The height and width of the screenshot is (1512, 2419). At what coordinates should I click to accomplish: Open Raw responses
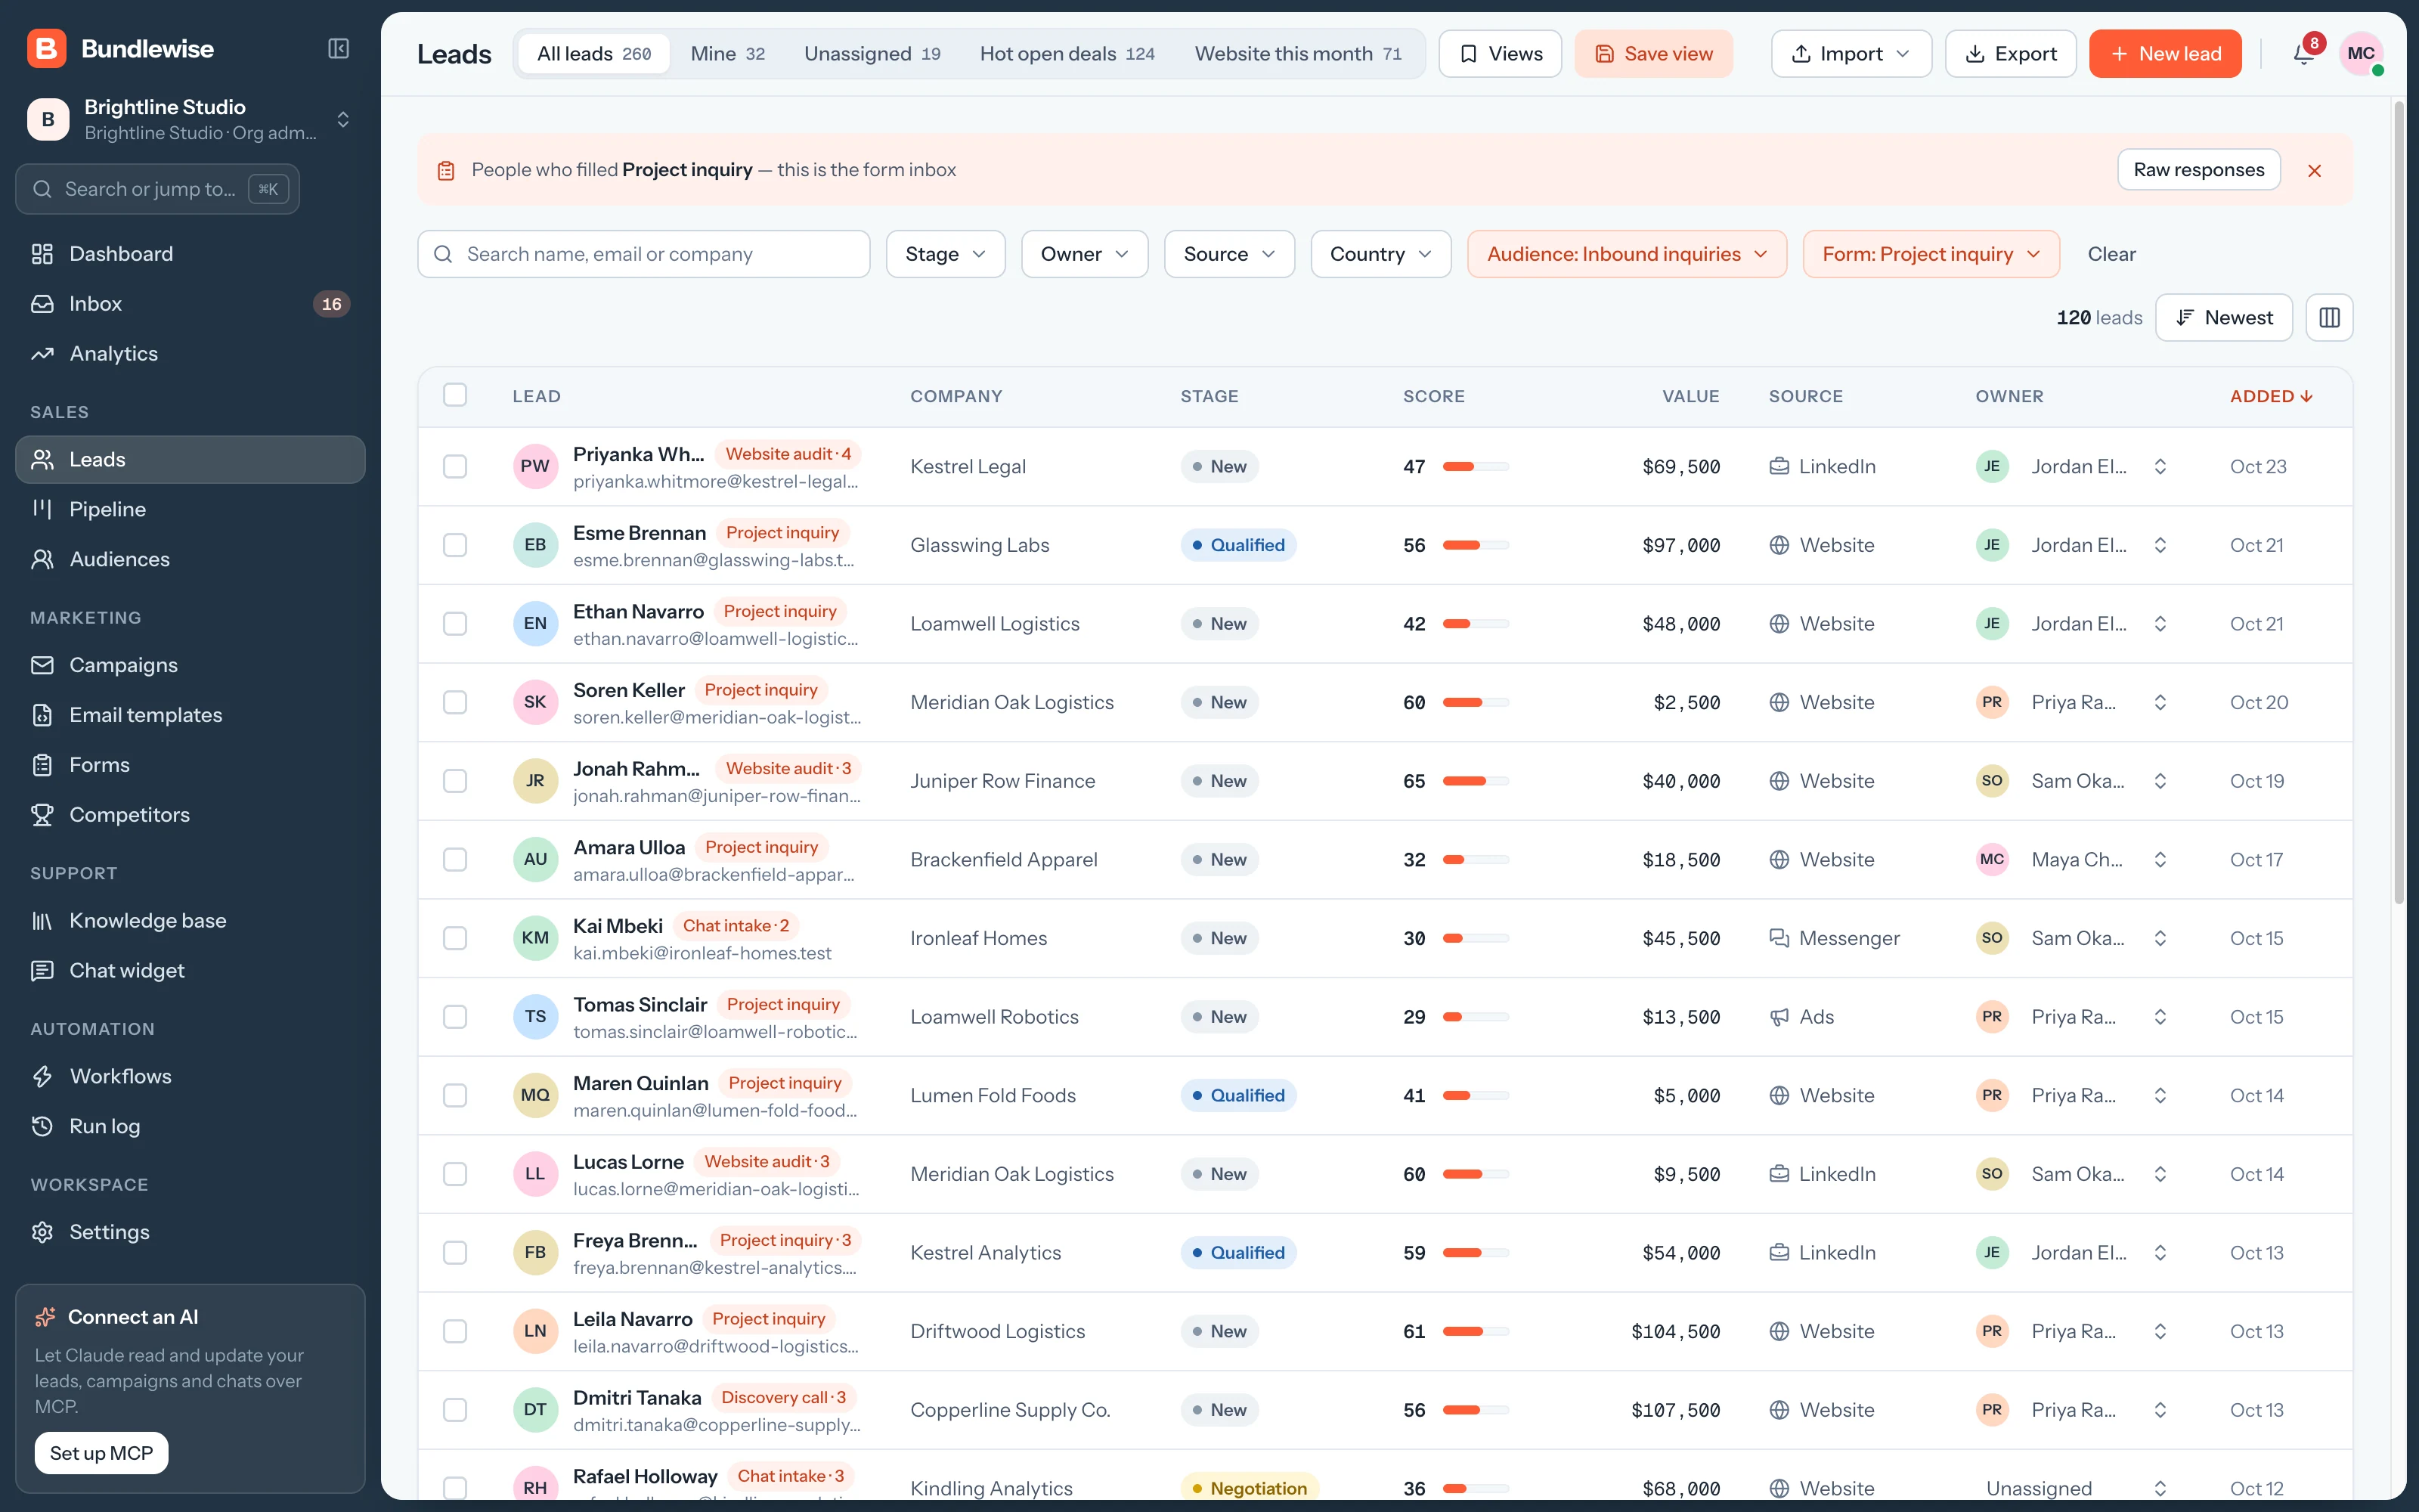click(2198, 170)
